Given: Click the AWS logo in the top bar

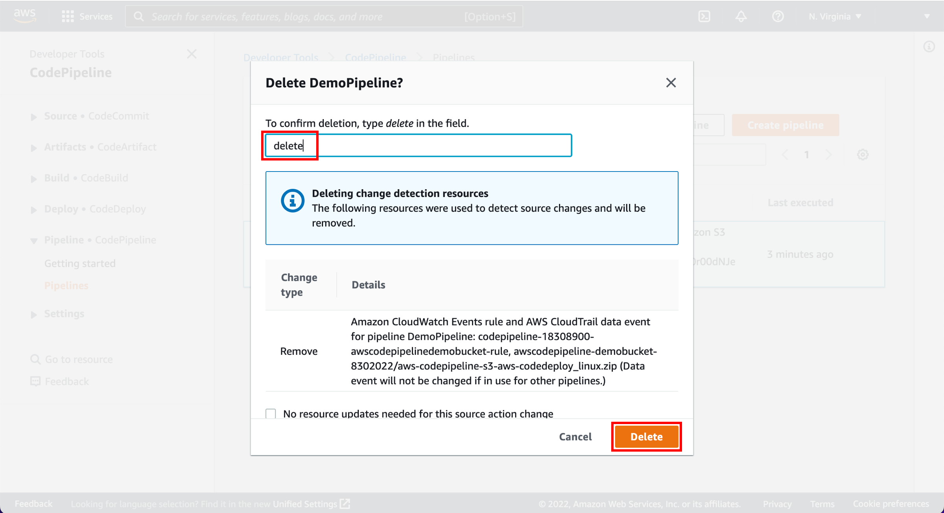Looking at the screenshot, I should tap(24, 16).
